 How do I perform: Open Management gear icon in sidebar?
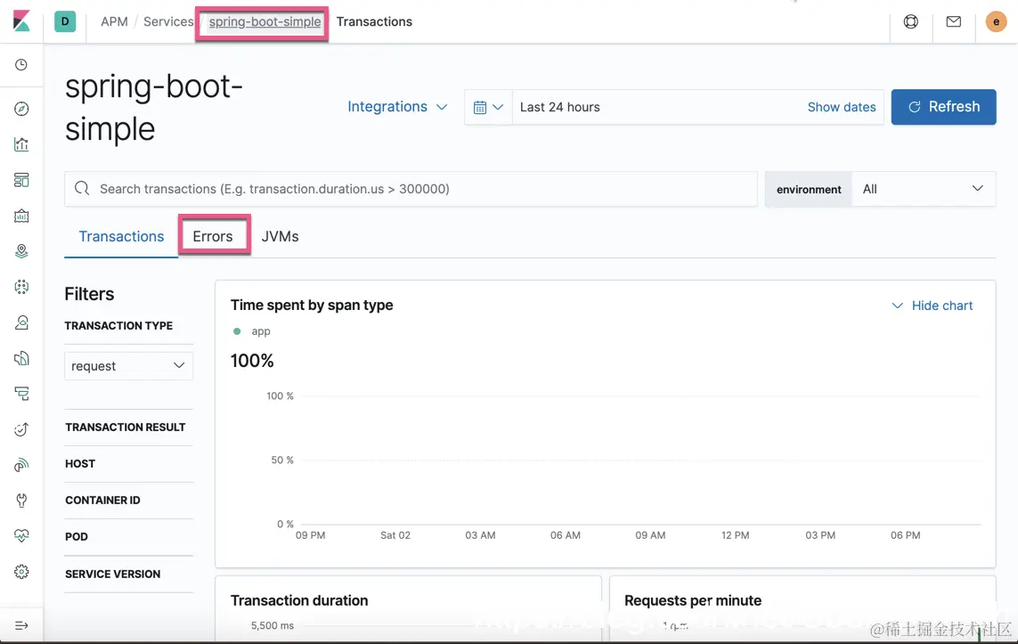tap(21, 571)
